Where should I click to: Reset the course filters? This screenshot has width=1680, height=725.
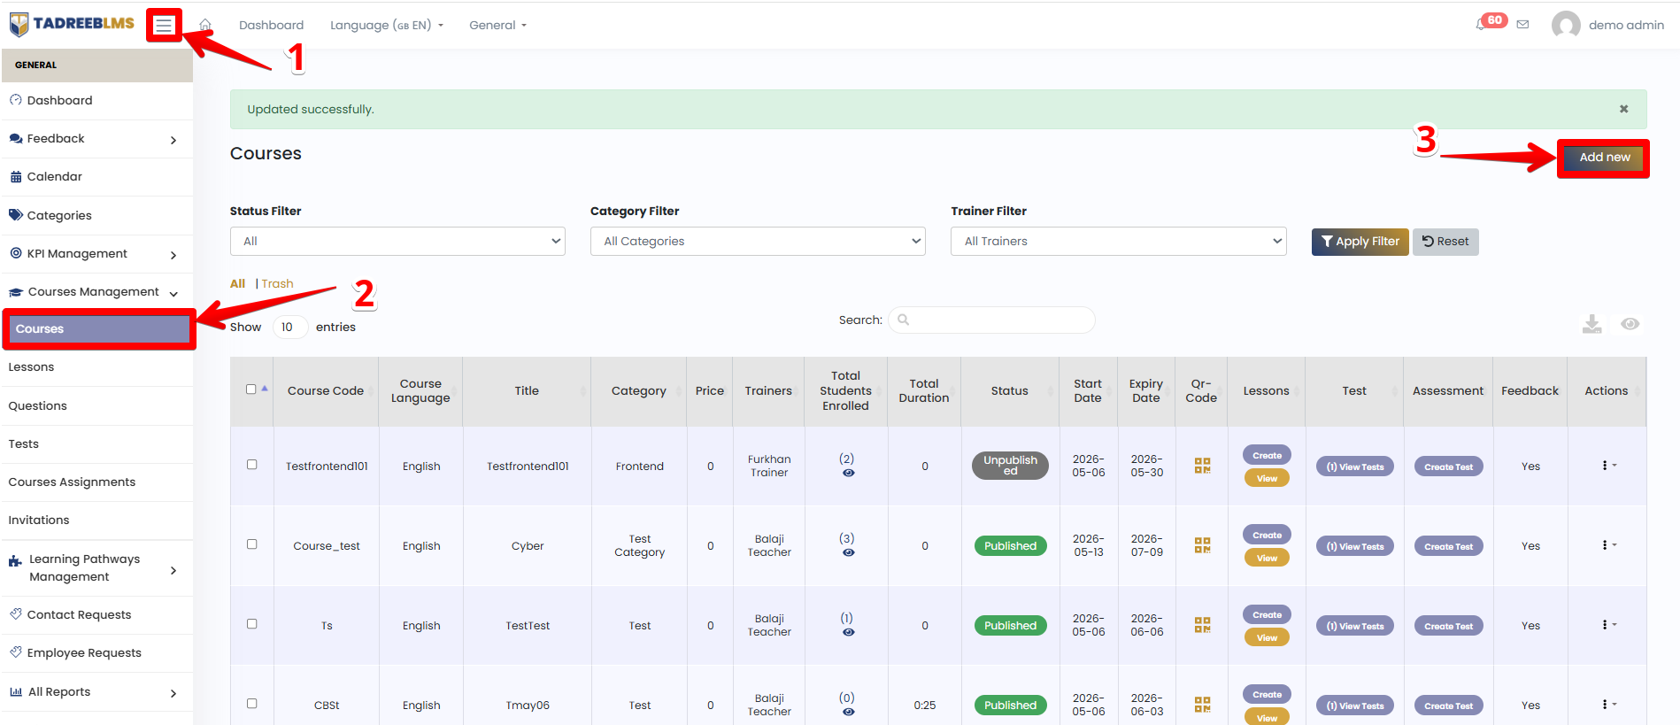click(x=1445, y=242)
